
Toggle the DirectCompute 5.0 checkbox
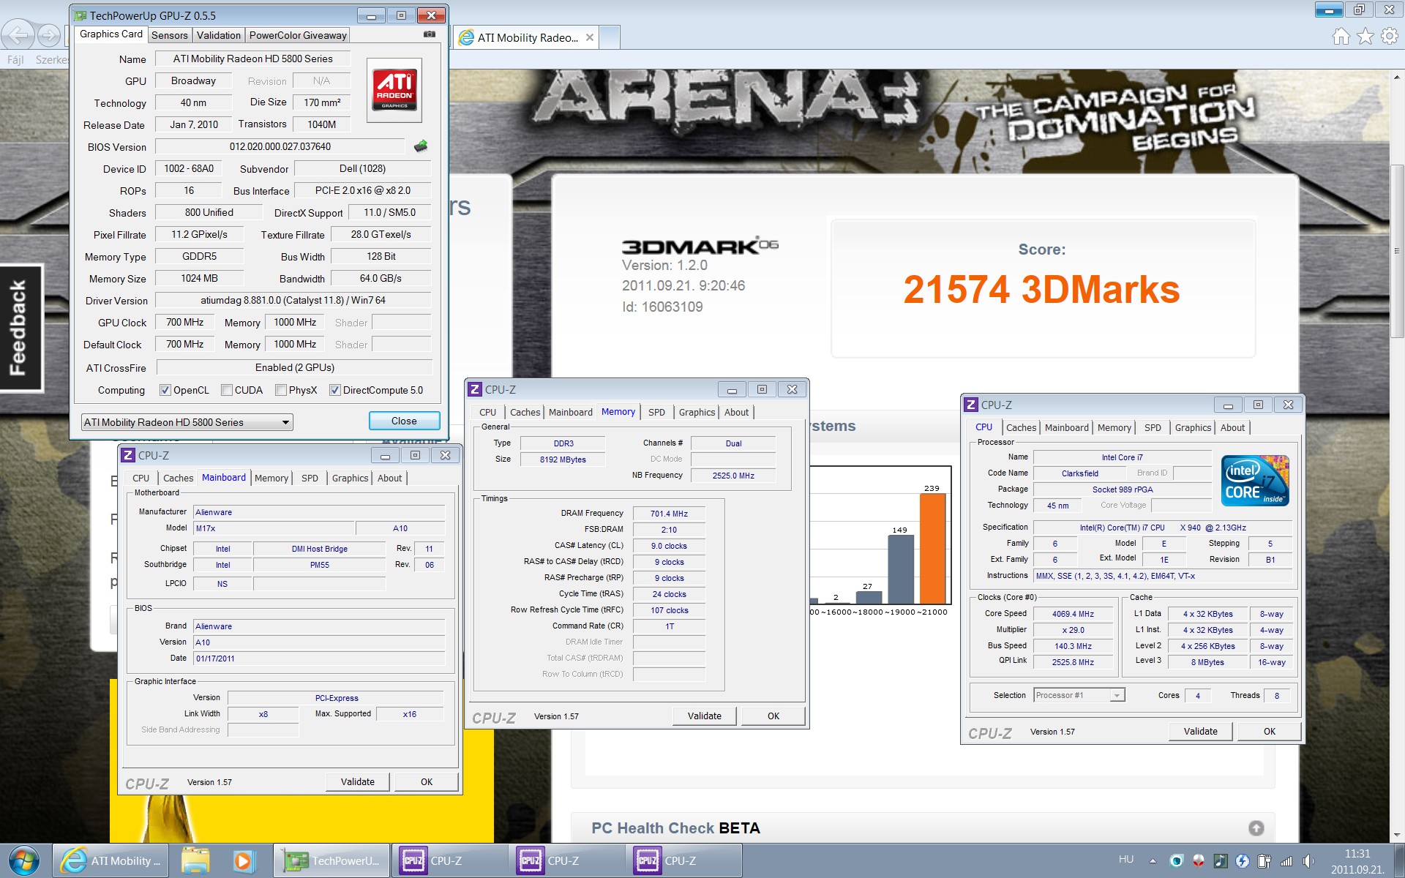coord(335,390)
